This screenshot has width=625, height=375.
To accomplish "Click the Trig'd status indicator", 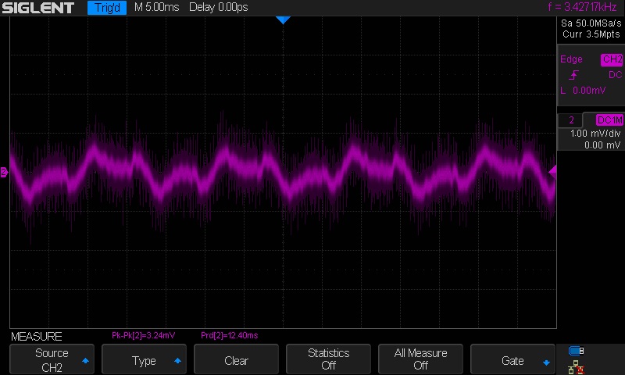I will 107,8.
